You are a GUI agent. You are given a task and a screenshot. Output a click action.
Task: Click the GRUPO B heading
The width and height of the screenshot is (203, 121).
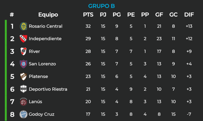[x=101, y=6]
